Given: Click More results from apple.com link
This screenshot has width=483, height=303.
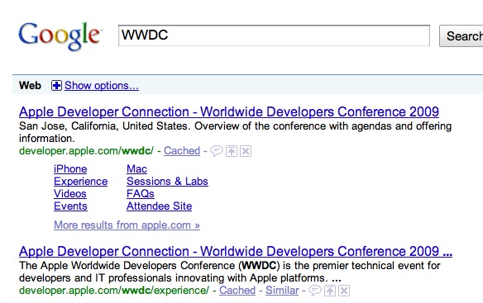Looking at the screenshot, I should [127, 225].
